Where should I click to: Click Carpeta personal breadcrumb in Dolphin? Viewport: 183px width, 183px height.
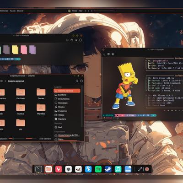(x=16, y=81)
